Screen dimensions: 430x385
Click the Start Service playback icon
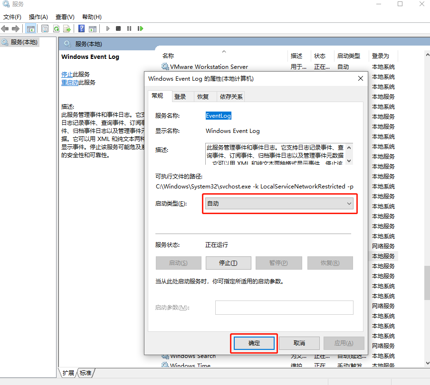tap(108, 28)
